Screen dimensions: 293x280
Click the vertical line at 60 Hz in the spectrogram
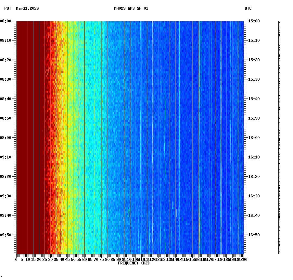(x=84, y=130)
